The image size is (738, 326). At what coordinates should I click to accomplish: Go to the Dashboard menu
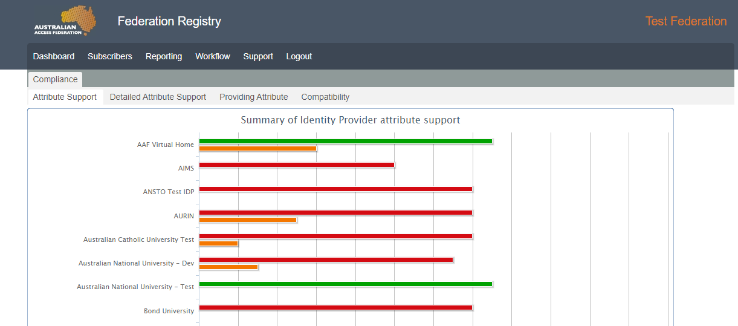[x=54, y=56]
